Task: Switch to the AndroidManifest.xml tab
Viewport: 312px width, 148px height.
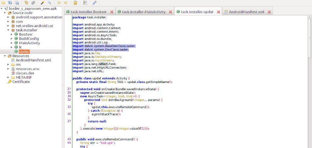Action: (247, 12)
